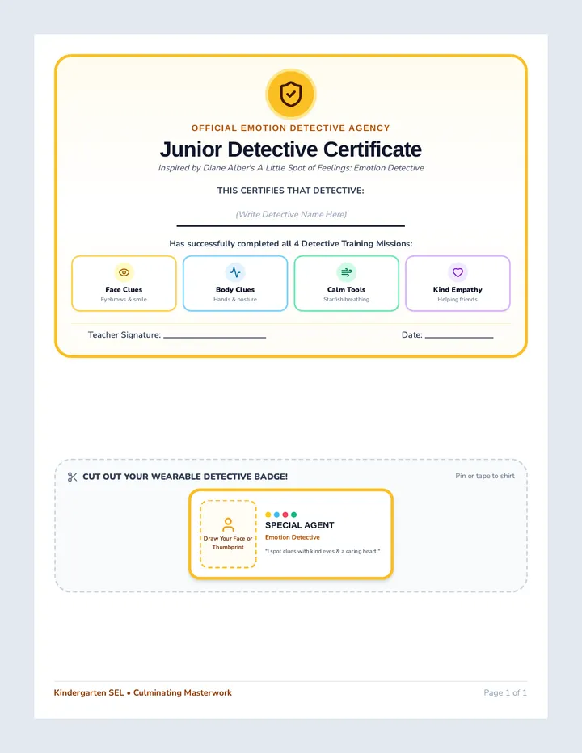Click the Junior Detective Certificate title
Viewport: 582px width, 753px height.
click(291, 149)
